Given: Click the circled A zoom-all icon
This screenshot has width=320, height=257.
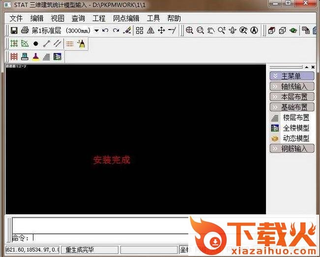Looking at the screenshot, I should click(254, 31).
